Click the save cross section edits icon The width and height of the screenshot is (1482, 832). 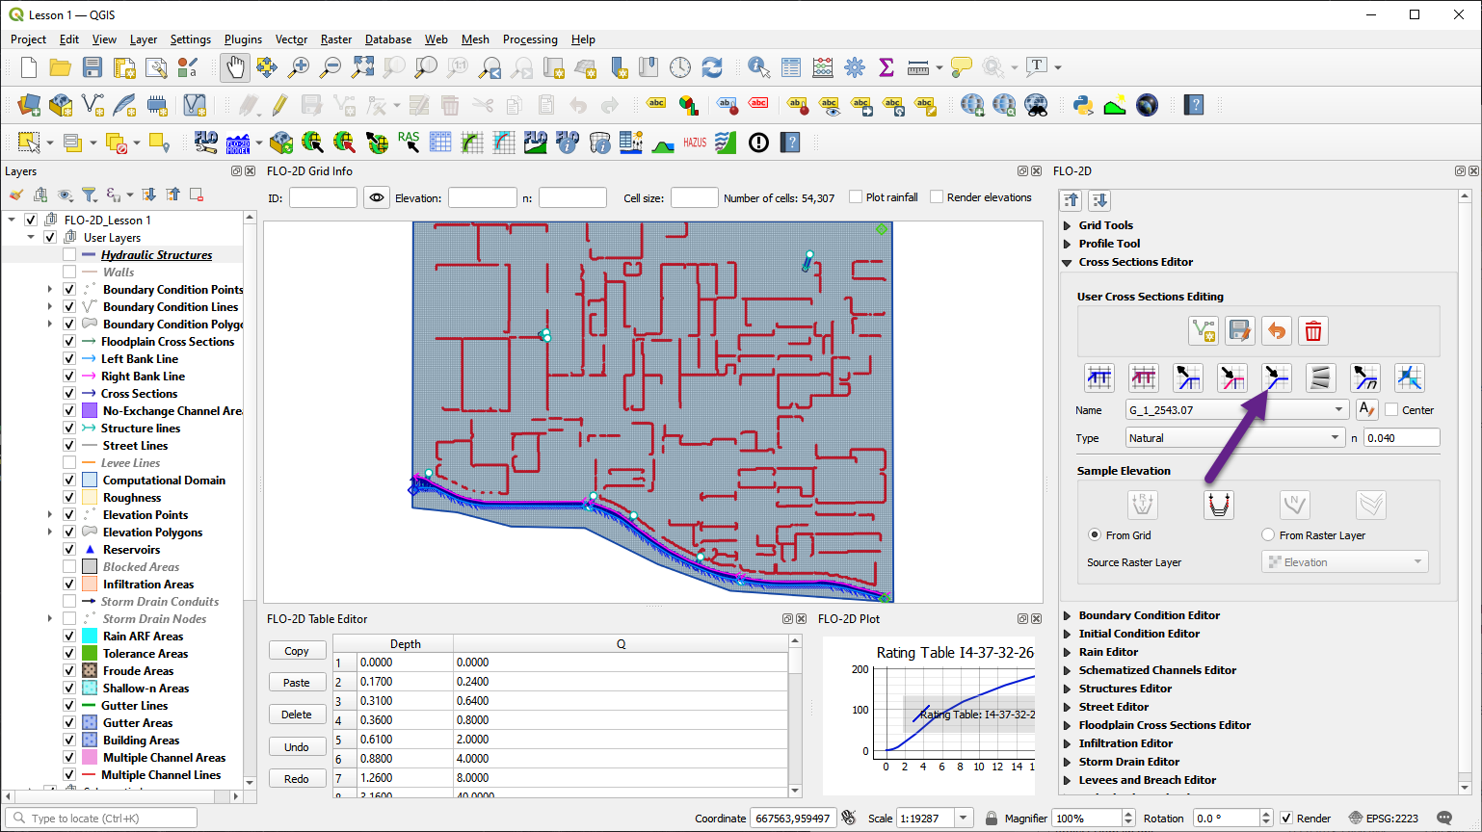coord(1239,331)
